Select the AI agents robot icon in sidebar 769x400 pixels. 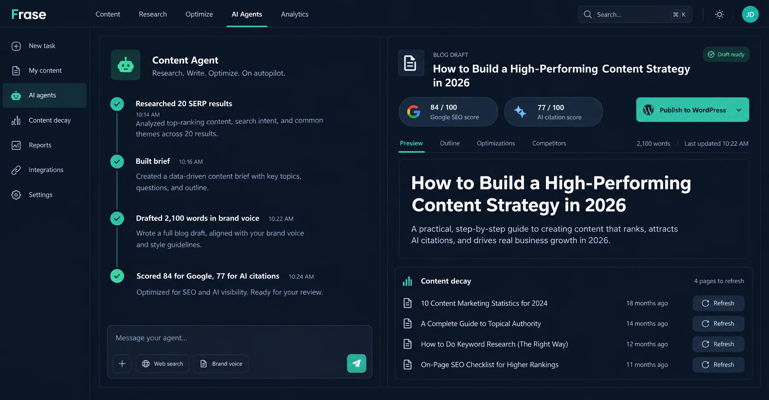click(x=16, y=96)
